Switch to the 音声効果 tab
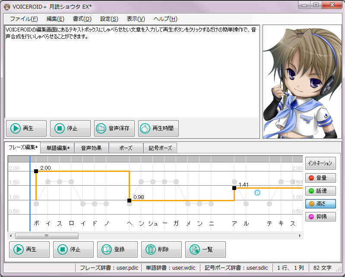 pyautogui.click(x=91, y=148)
